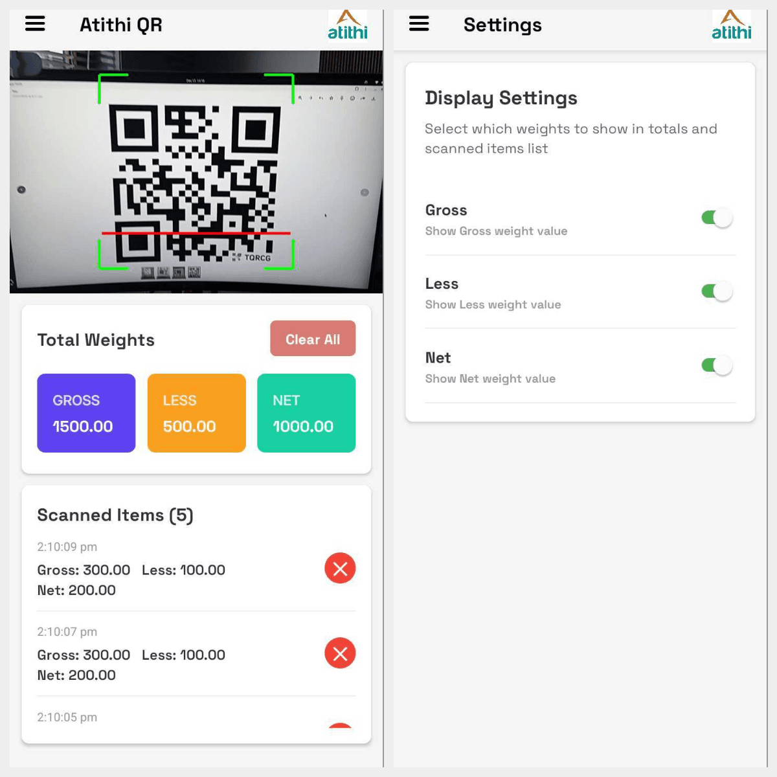
Task: Tap the green NET total card
Action: click(x=306, y=413)
